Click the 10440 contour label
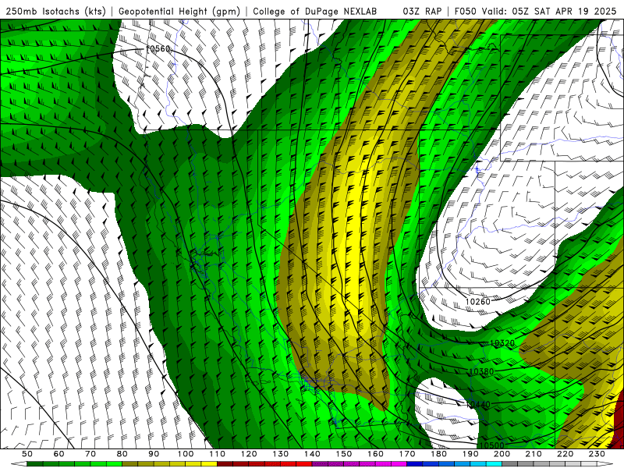 tap(478, 405)
